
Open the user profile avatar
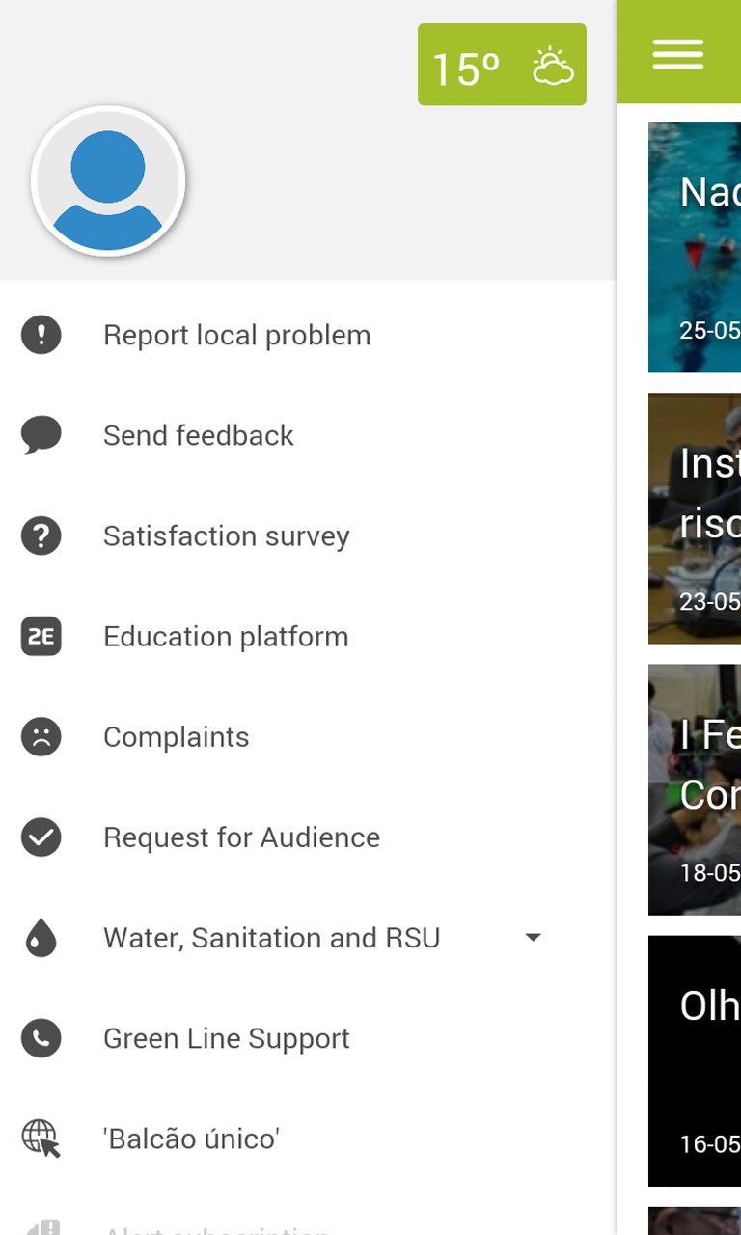108,181
